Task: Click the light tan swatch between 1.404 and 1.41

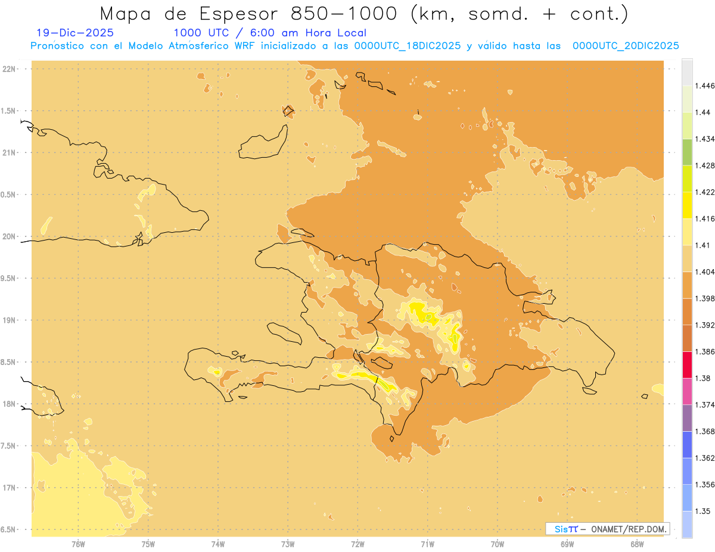Action: 687,258
